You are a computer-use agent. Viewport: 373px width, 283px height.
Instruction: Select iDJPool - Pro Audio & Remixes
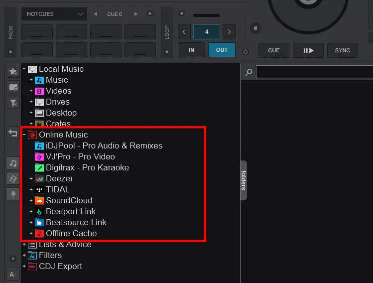coord(104,145)
